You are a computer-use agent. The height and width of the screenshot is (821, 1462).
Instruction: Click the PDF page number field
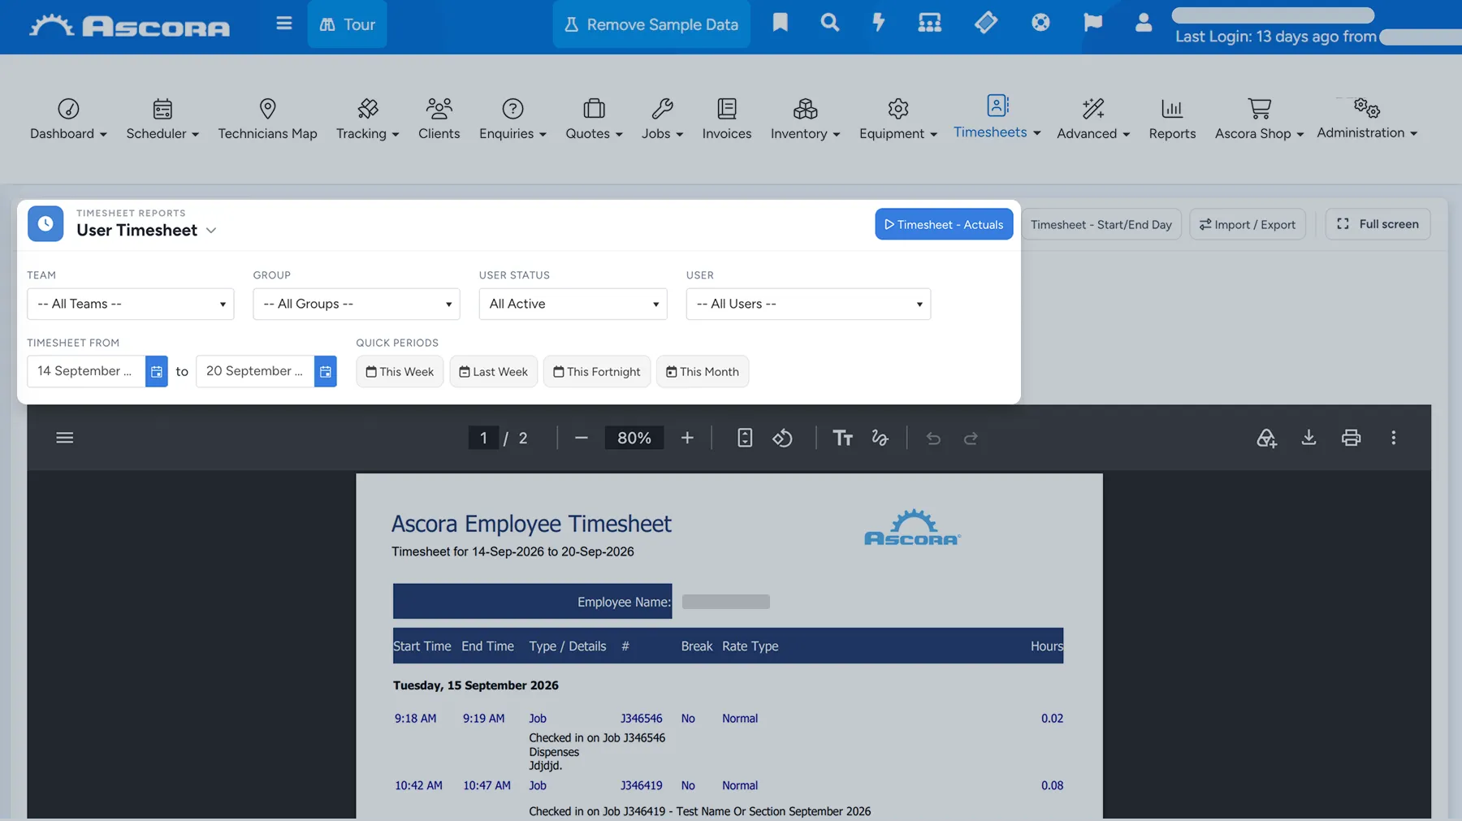pyautogui.click(x=483, y=438)
